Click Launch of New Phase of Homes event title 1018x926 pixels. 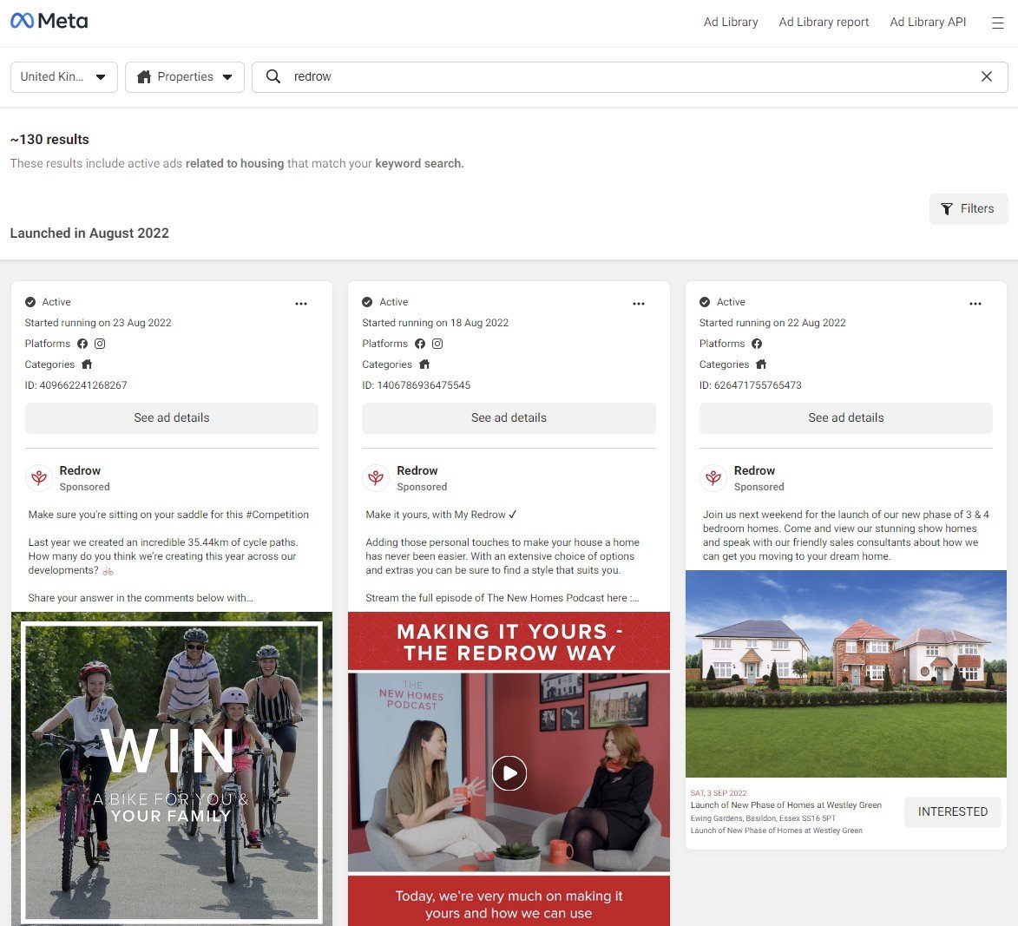pos(785,805)
